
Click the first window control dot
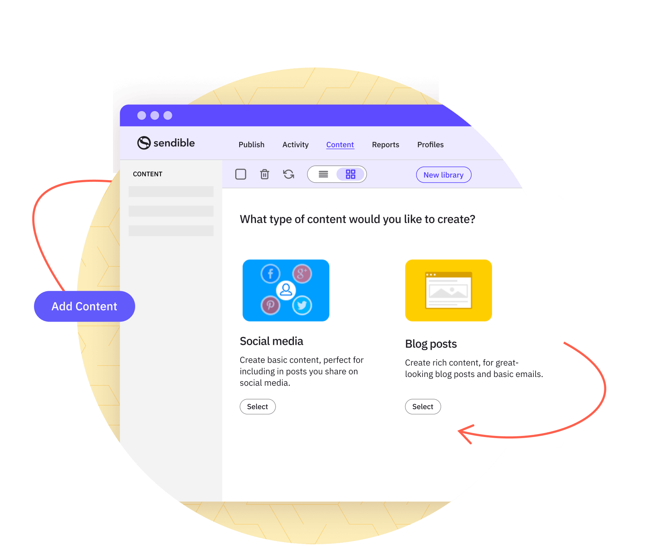pyautogui.click(x=142, y=115)
